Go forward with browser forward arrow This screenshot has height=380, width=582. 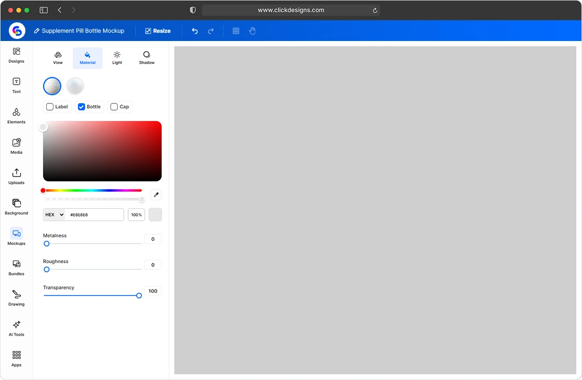click(74, 10)
